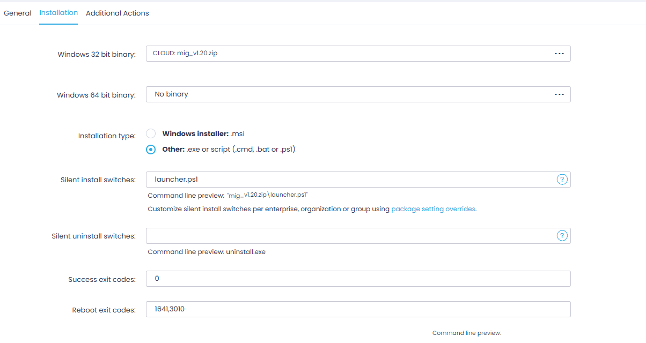
Task: Click the 'Windows 64 bit binary:' label
Action: (96, 95)
